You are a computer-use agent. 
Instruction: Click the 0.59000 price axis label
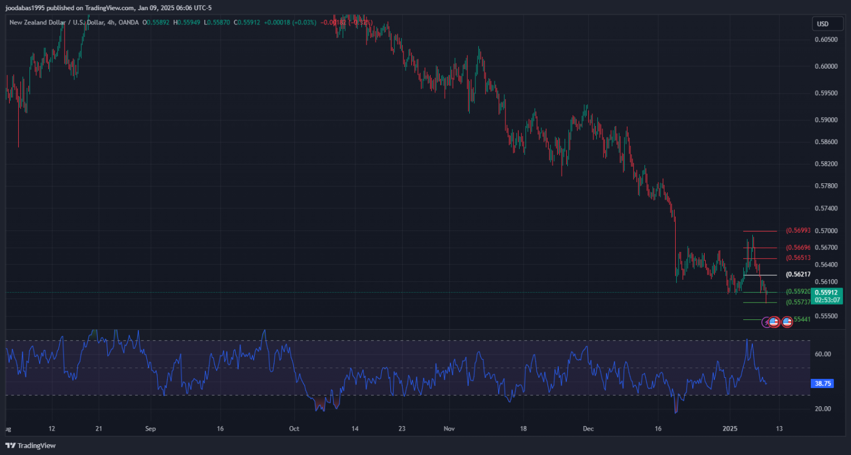(825, 120)
